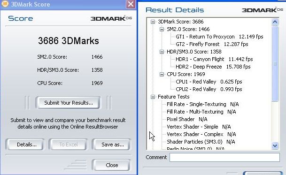
Task: Select Shader Particles (SM3.0) row
Action: click(201, 142)
